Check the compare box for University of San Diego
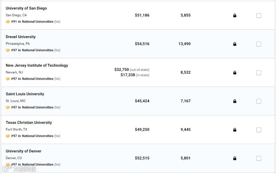This screenshot has width=276, height=174. (x=259, y=16)
